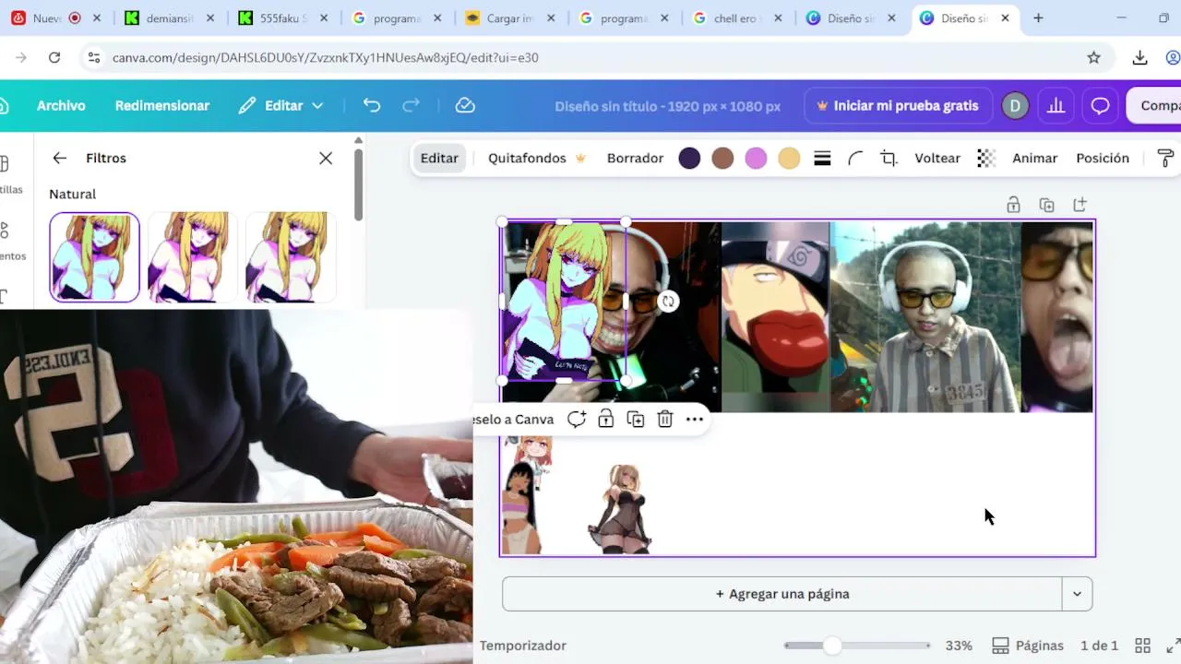Viewport: 1181px width, 664px height.
Task: Start the free trial with Iniciar mi prueba gratis
Action: coord(898,106)
